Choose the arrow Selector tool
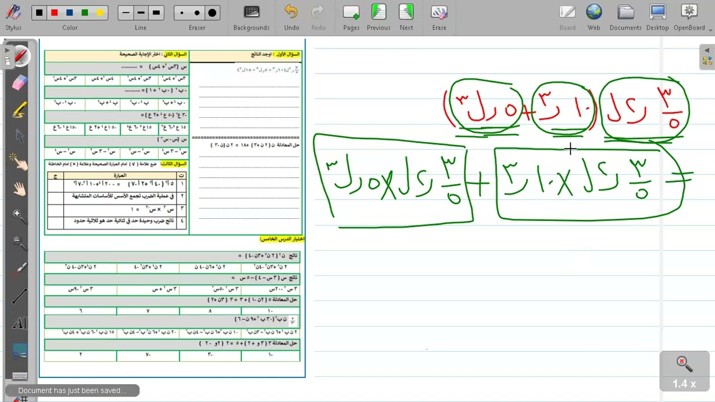This screenshot has width=715, height=402. coord(20,136)
